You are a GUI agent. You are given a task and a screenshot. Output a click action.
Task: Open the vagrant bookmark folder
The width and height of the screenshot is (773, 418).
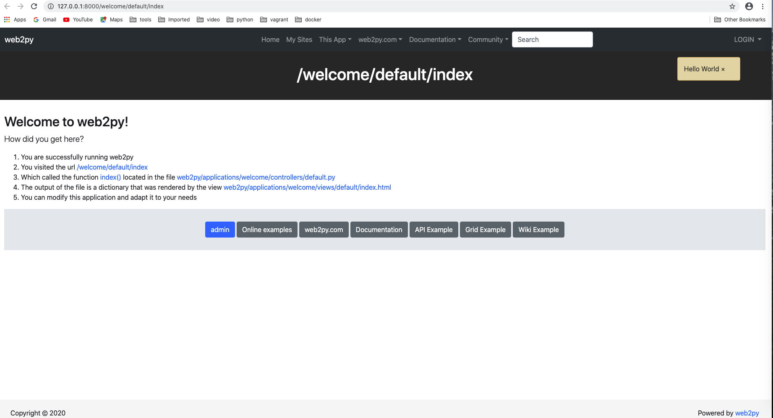[274, 20]
